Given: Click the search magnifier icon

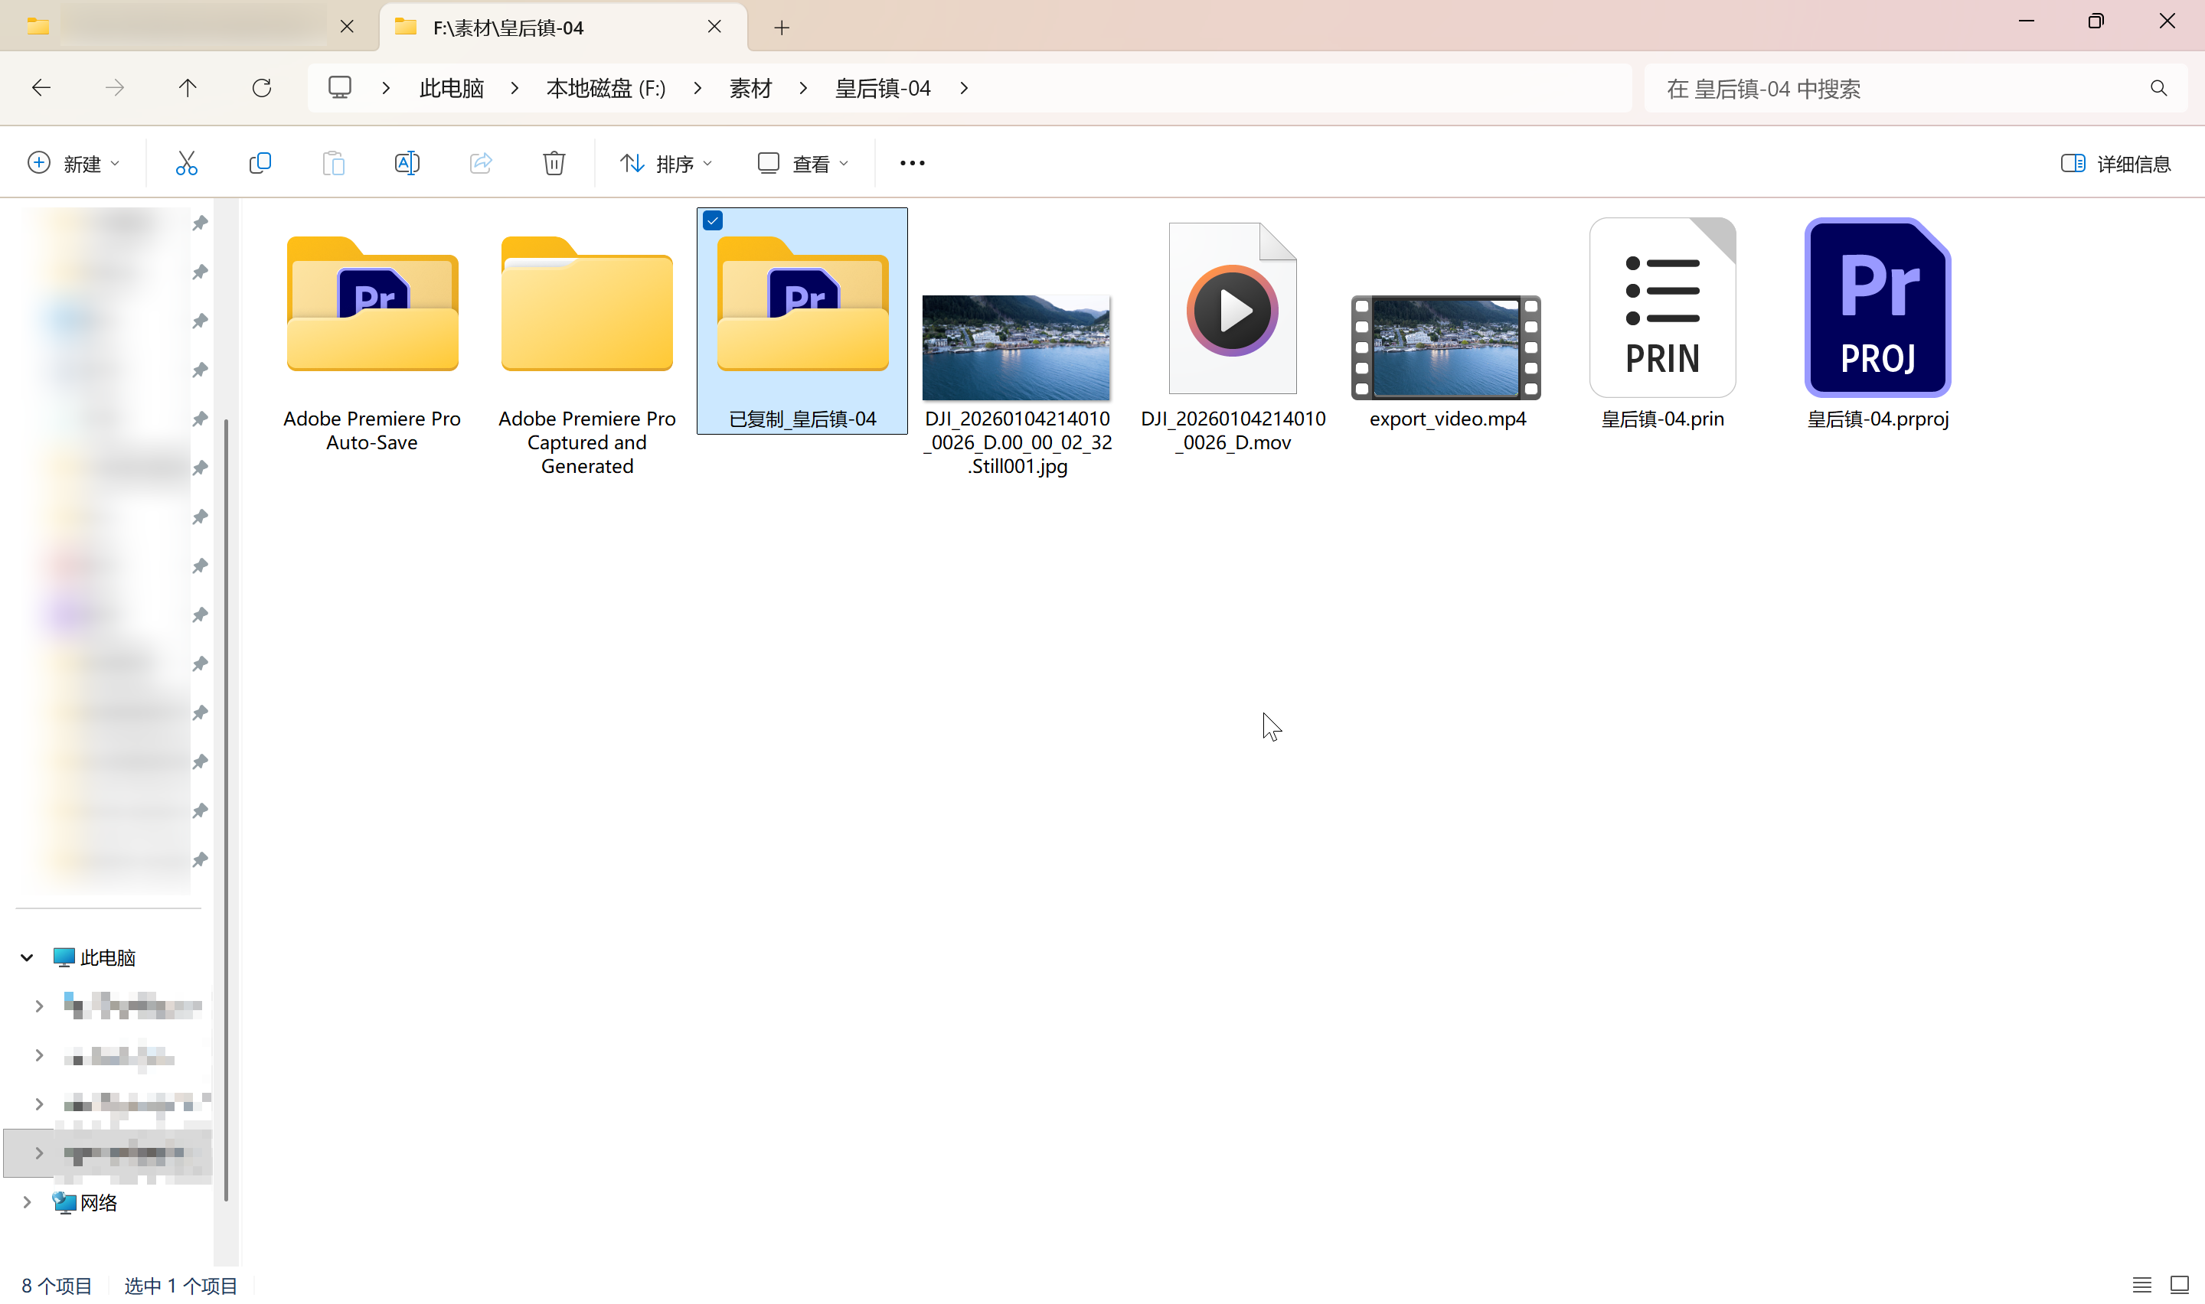Looking at the screenshot, I should coord(2158,88).
